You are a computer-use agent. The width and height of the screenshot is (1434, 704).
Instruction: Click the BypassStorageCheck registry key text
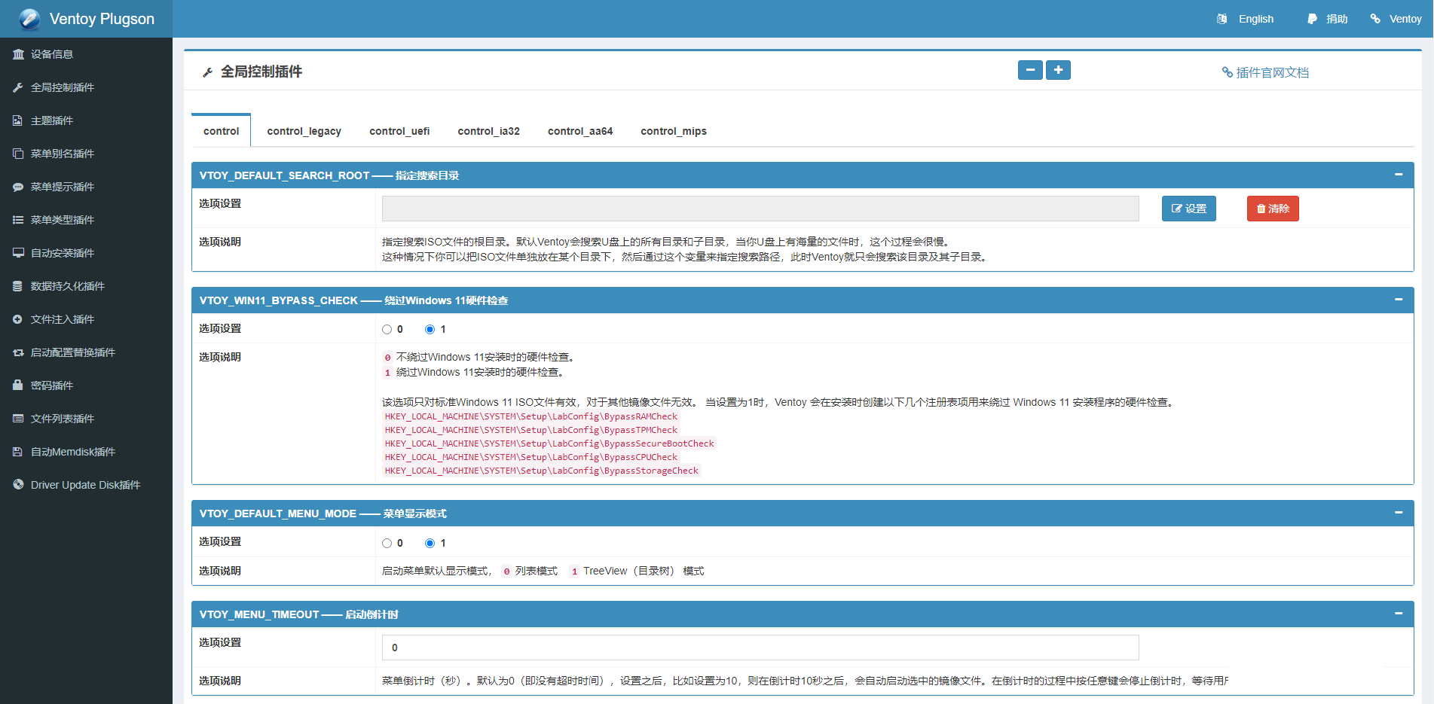541,471
